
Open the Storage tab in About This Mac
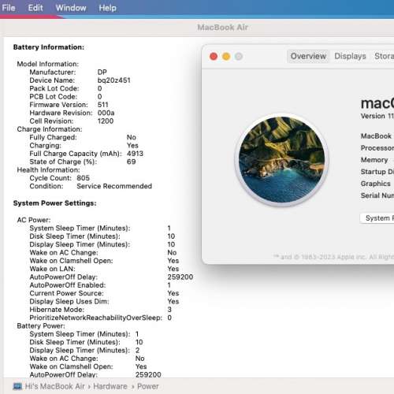click(384, 56)
